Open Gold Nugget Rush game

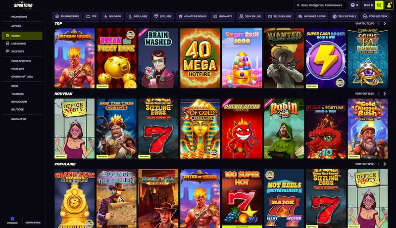coord(368,129)
